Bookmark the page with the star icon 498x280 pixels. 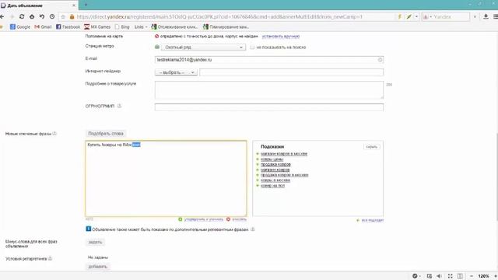click(x=63, y=17)
